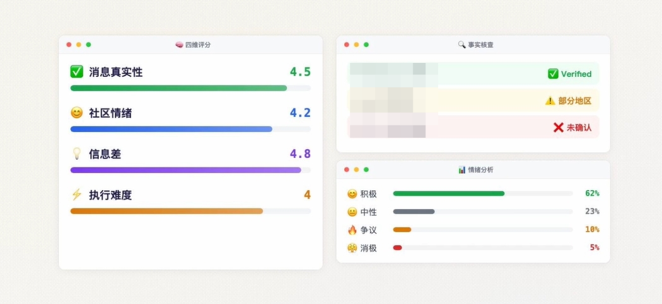
Task: Click the neutral face icon beside 中性
Action: (x=352, y=211)
